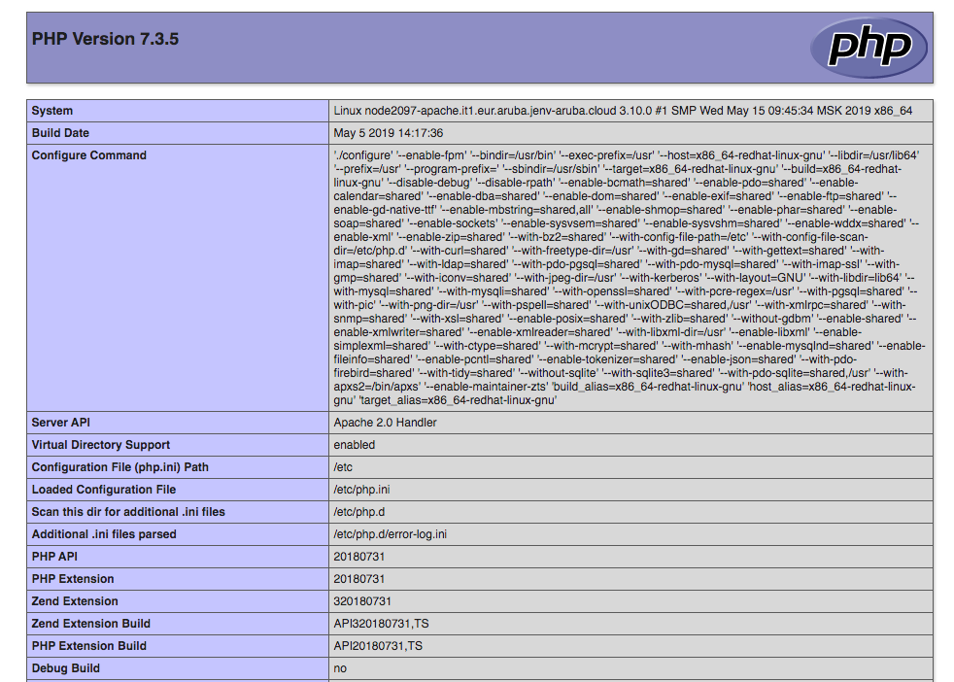The width and height of the screenshot is (954, 682).
Task: Select the System row
Action: click(x=53, y=110)
